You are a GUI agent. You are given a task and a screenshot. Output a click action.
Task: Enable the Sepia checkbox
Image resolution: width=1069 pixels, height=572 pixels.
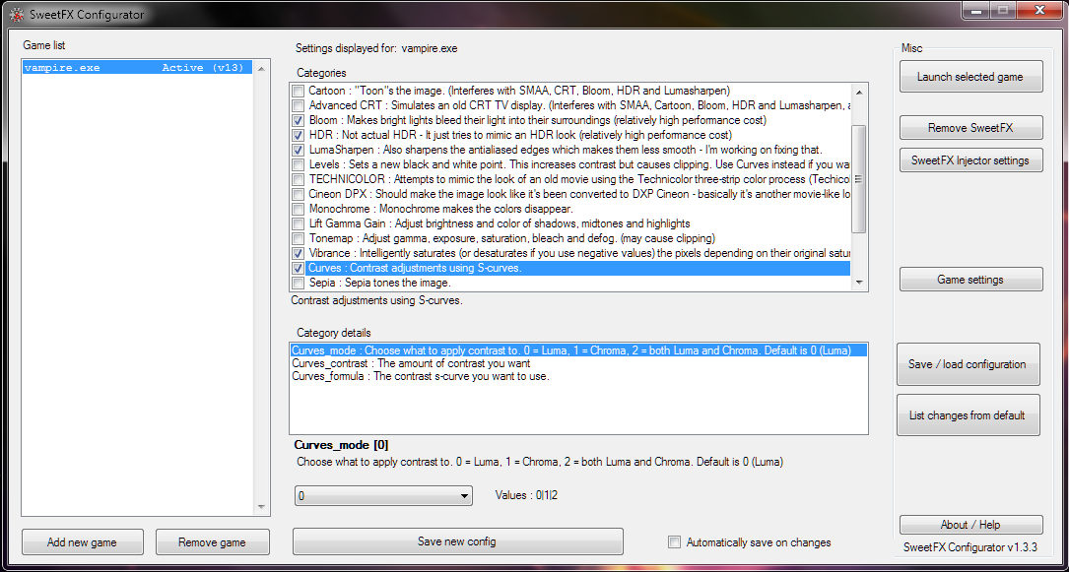coord(298,283)
